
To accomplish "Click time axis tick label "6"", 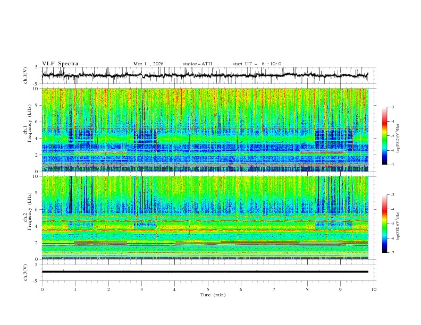I will coord(241,289).
